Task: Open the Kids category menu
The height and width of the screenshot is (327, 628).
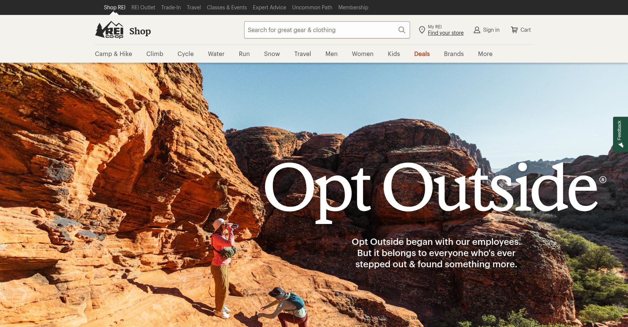Action: tap(394, 54)
